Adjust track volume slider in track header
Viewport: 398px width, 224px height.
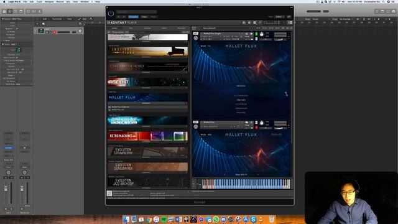click(67, 32)
